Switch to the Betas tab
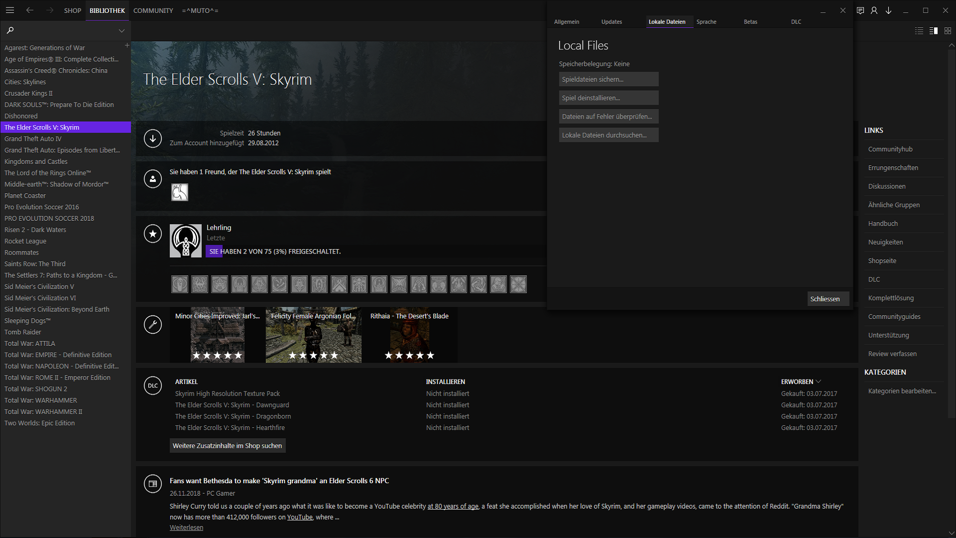Viewport: 956px width, 538px height. coord(750,21)
